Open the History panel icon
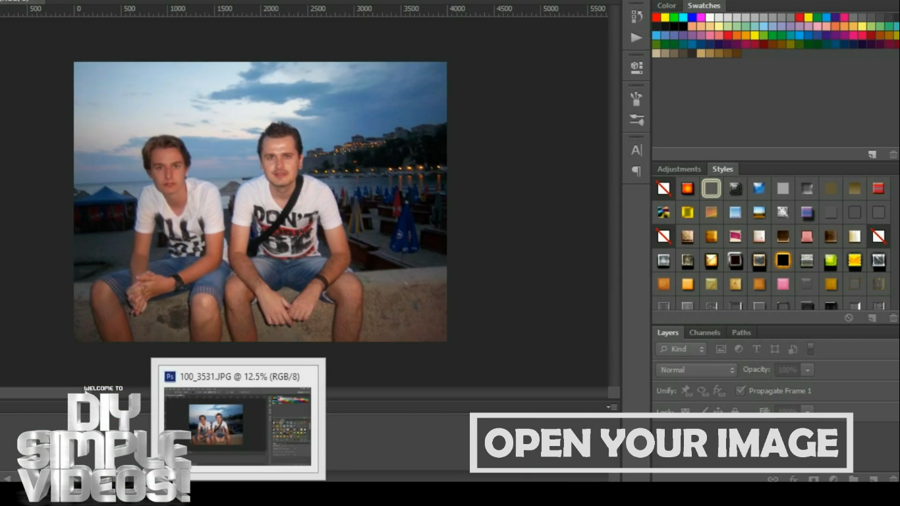900x506 pixels. 636,16
